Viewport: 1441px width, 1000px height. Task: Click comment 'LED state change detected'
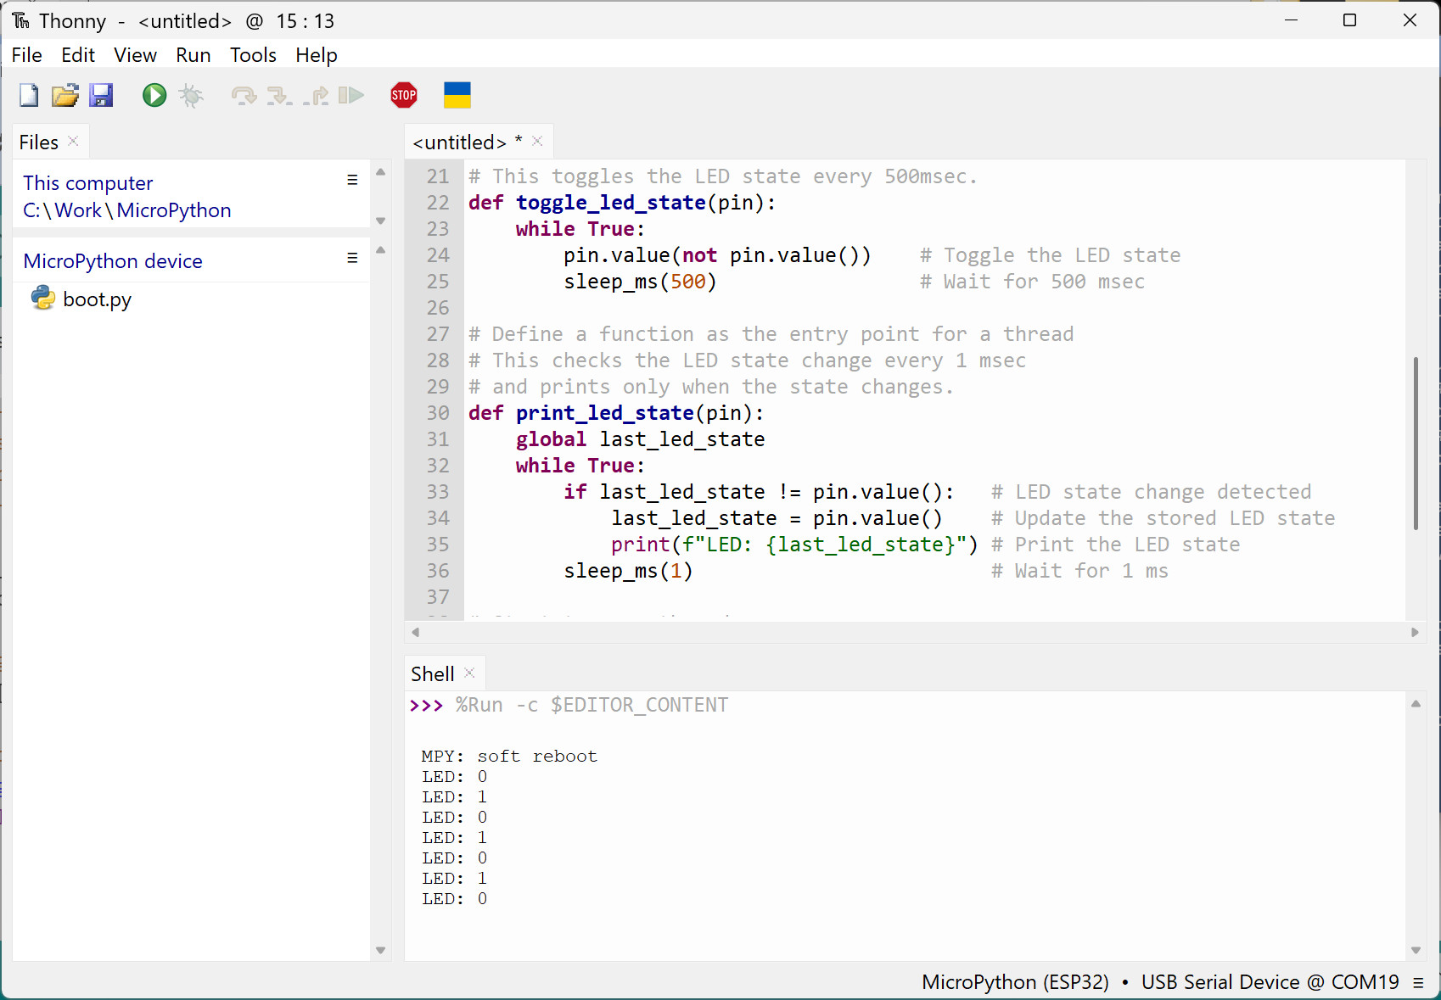coord(1152,492)
